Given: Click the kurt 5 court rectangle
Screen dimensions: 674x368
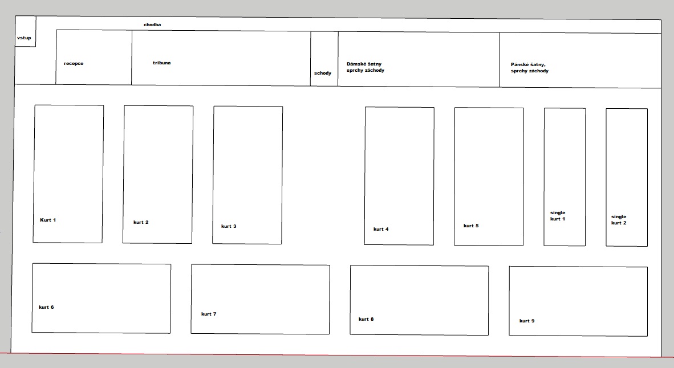Looking at the screenshot, I should pyautogui.click(x=489, y=177).
